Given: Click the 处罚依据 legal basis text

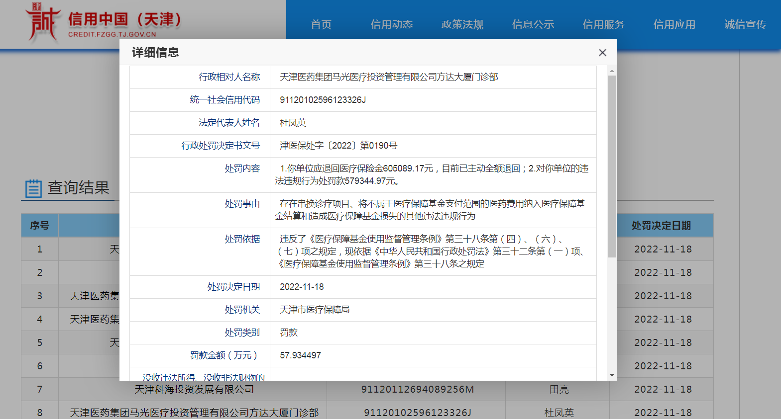Looking at the screenshot, I should [431, 251].
